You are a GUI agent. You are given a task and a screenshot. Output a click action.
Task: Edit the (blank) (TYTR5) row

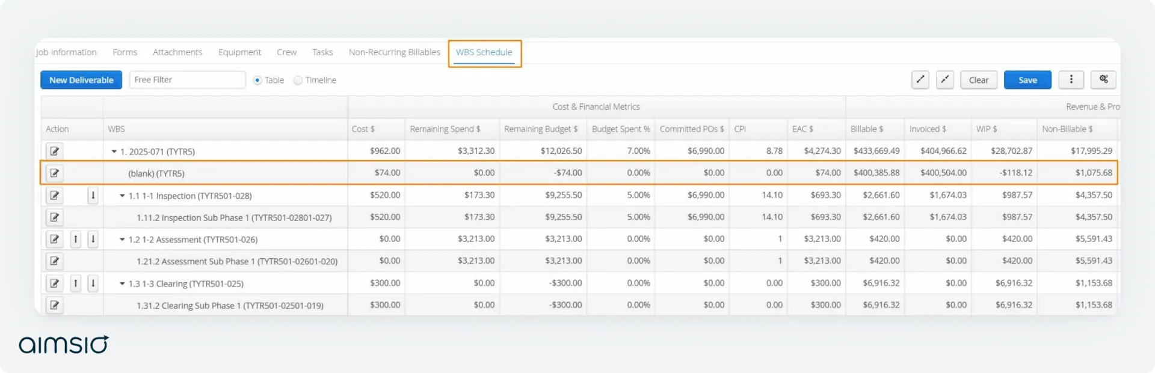[x=55, y=173]
